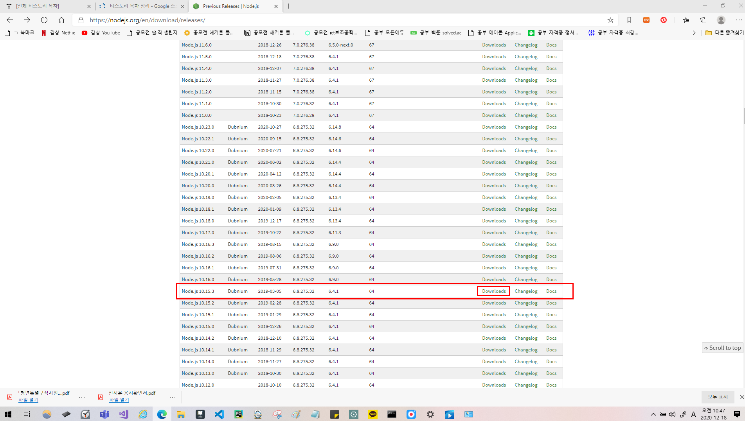Click Downloads for Node.js 11.6.0
745x421 pixels.
494,45
